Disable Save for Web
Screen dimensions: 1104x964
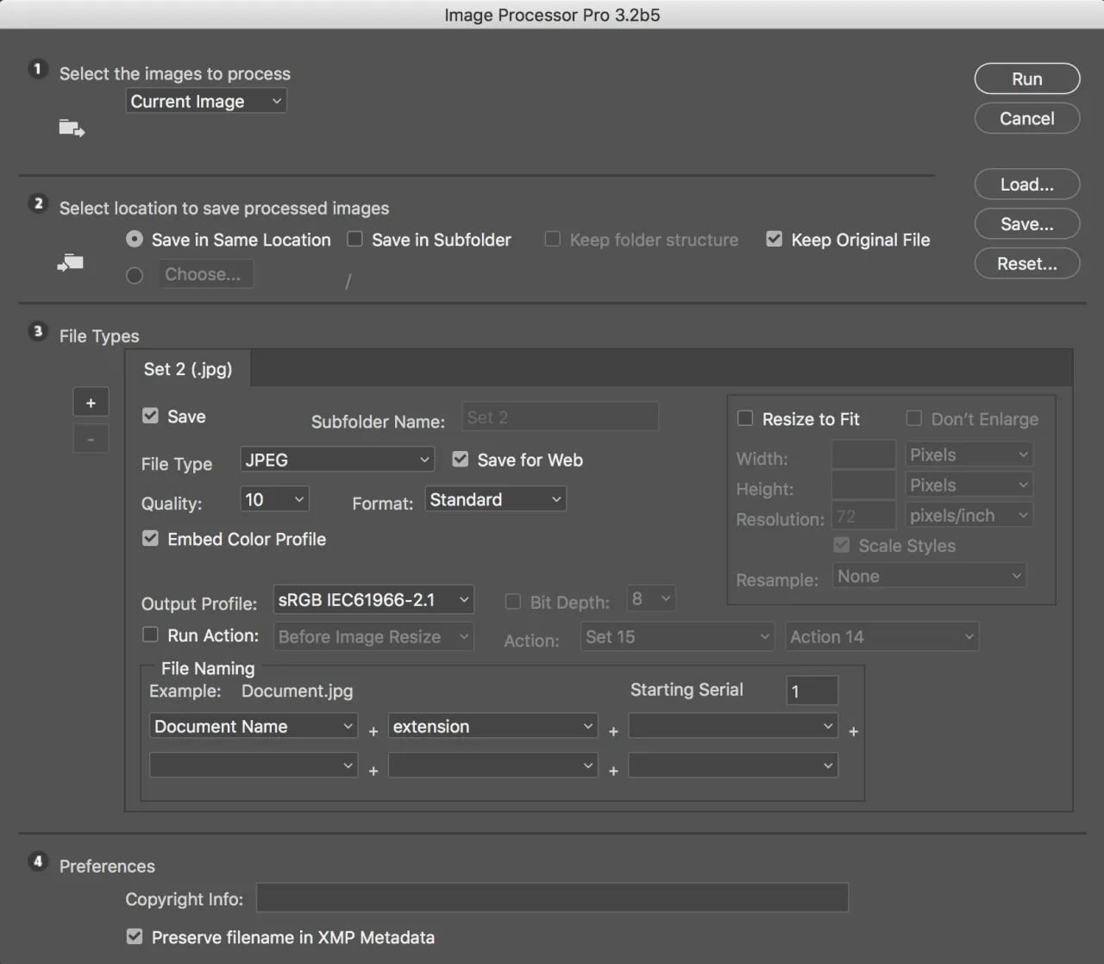460,459
